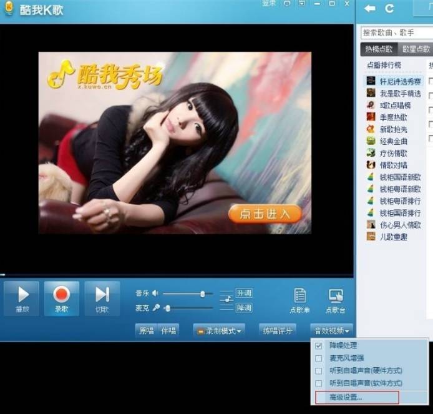Mute the 音乐 speaker icon

155,293
